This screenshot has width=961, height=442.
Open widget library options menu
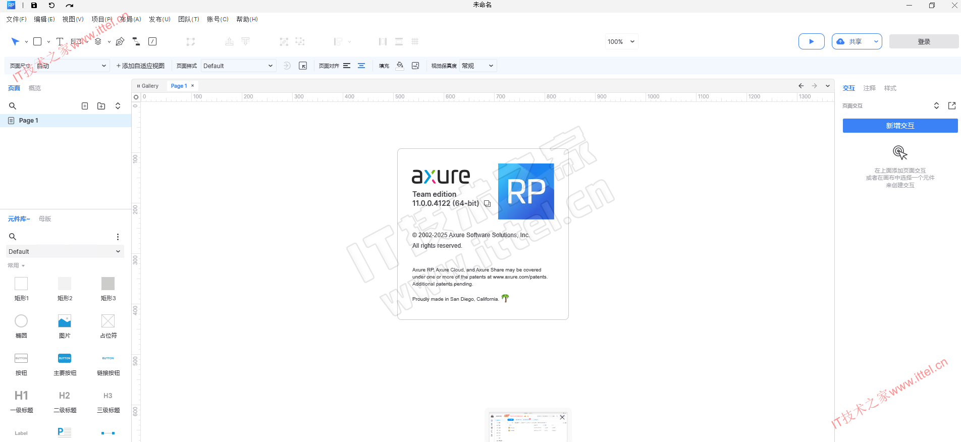(118, 237)
